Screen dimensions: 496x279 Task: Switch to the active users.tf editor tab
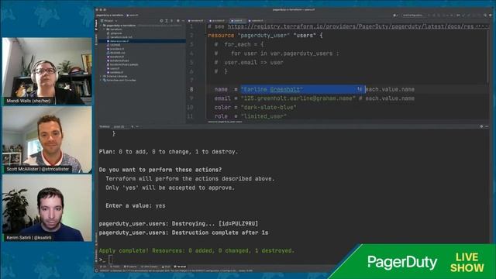coord(238,21)
